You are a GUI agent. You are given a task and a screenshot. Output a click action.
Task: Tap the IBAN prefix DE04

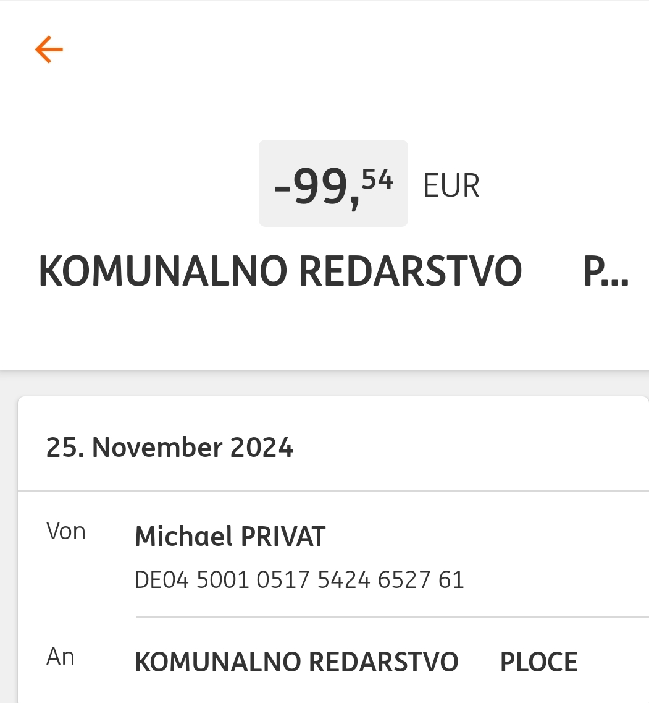(161, 580)
